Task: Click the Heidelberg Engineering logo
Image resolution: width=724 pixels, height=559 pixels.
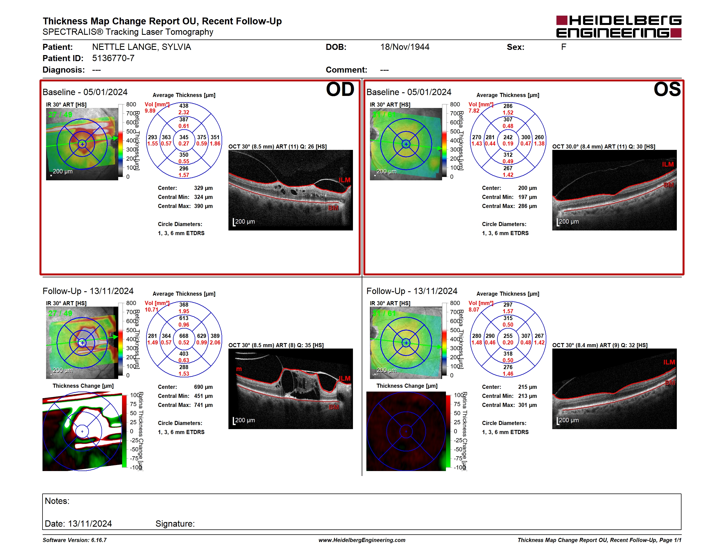Action: (x=619, y=27)
